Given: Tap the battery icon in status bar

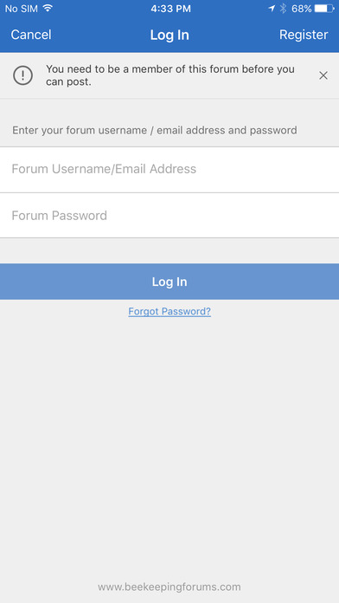Looking at the screenshot, I should (324, 9).
